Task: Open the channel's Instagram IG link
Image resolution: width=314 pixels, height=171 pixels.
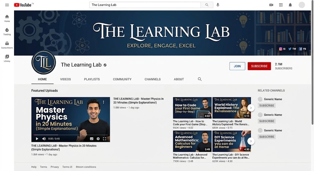Action: (282, 49)
